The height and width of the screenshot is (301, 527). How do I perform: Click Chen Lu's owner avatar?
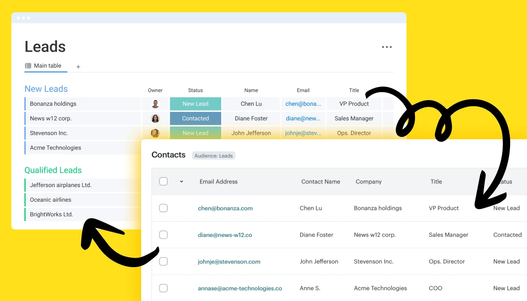(155, 103)
